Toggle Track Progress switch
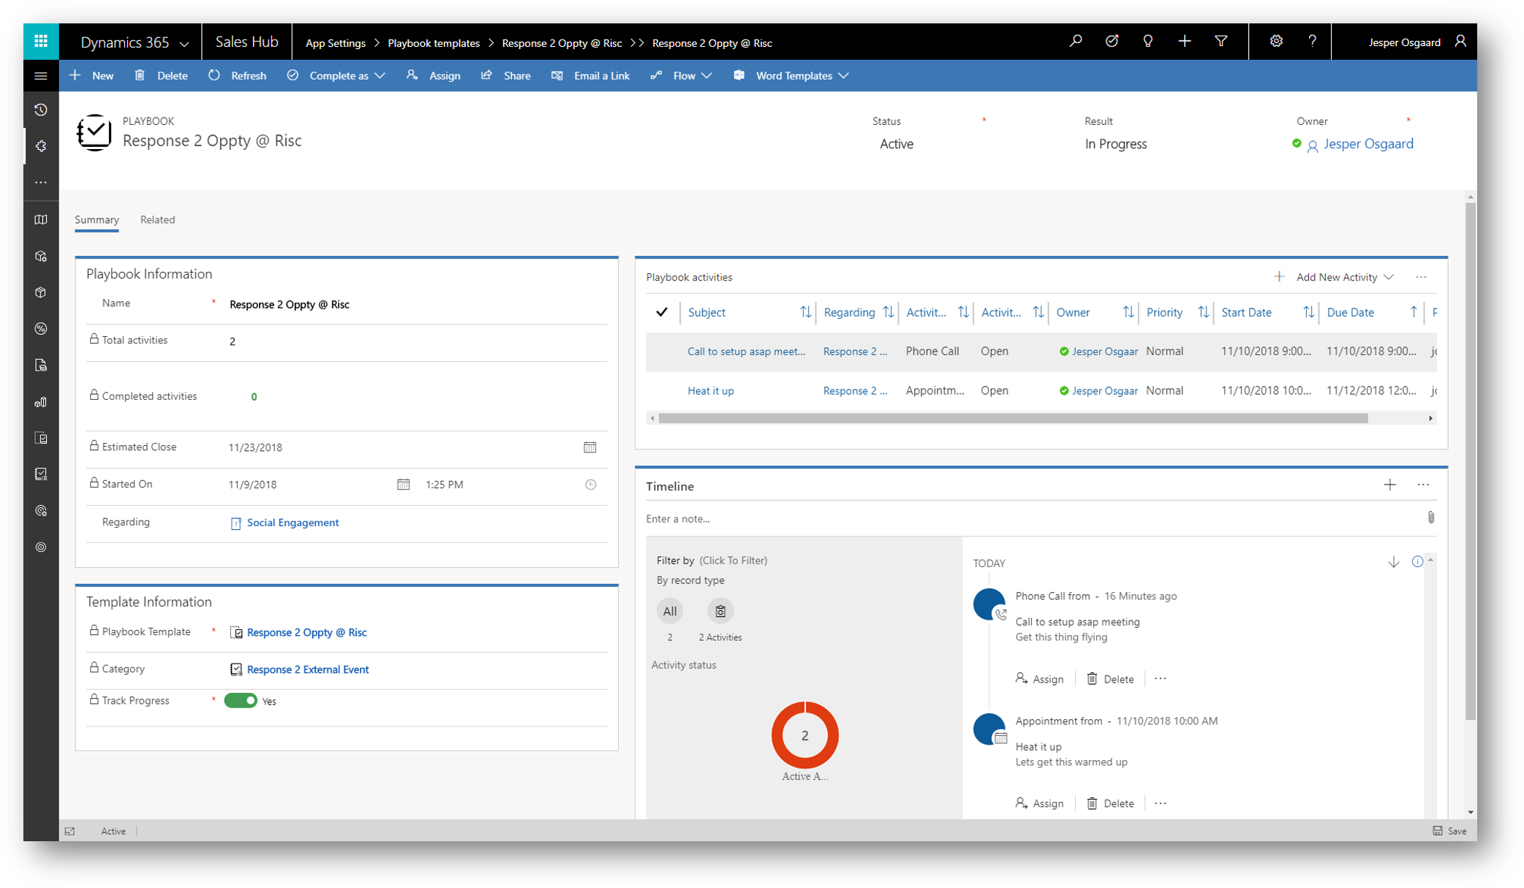Image resolution: width=1524 pixels, height=888 pixels. (241, 700)
